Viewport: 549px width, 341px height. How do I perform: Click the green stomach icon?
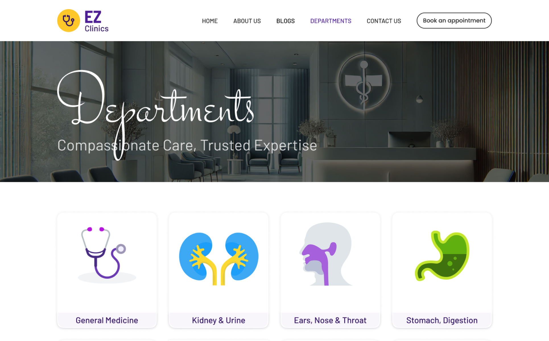(x=442, y=256)
